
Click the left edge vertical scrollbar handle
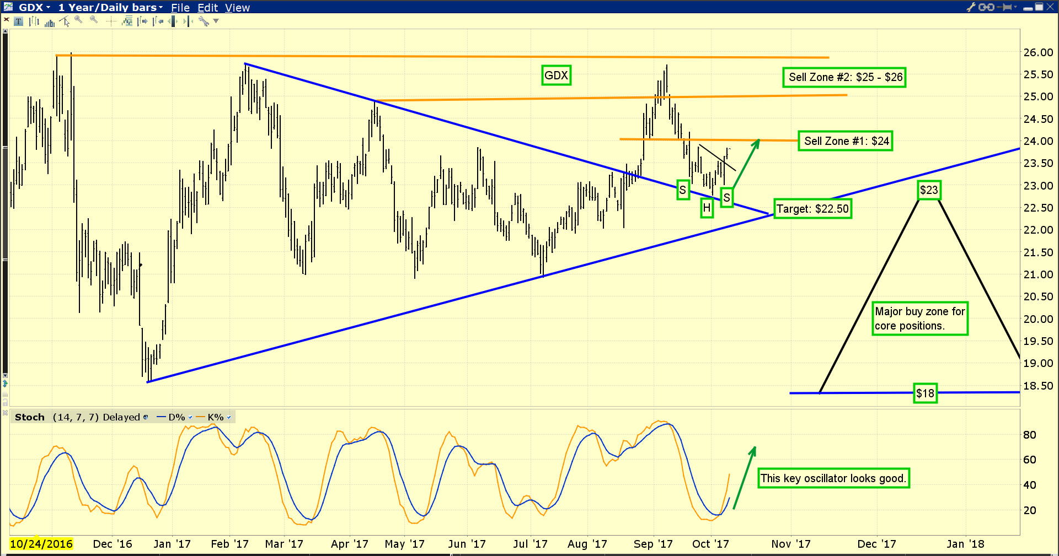5,204
